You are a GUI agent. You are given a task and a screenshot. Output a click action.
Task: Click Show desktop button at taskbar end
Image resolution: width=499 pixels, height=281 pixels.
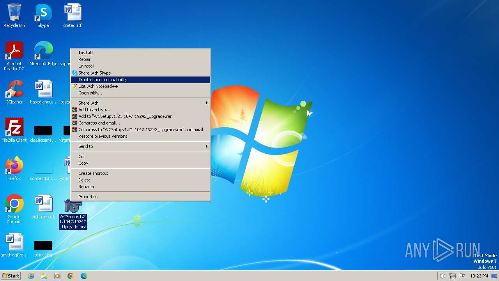(x=494, y=276)
